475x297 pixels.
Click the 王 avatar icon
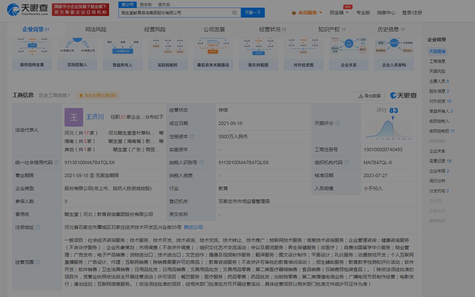point(74,117)
